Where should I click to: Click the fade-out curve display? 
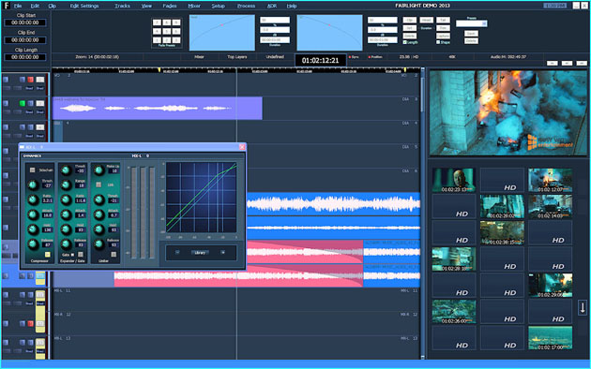pos(329,33)
